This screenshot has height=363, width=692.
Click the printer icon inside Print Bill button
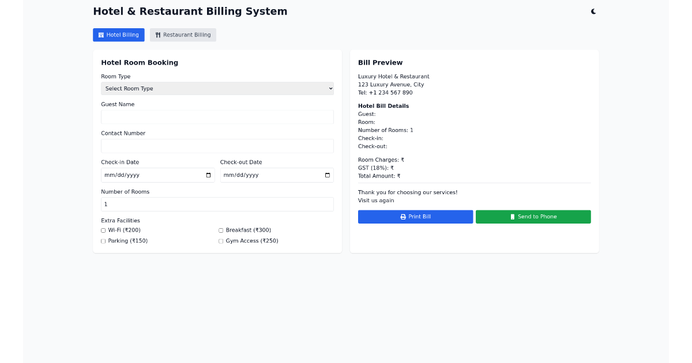[x=403, y=217]
